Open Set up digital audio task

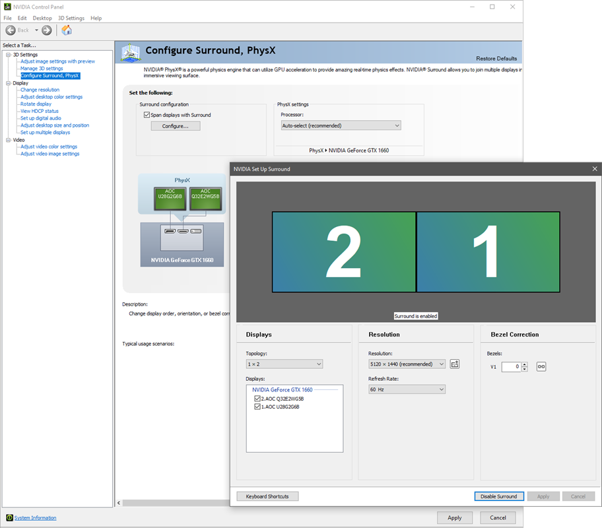click(41, 118)
